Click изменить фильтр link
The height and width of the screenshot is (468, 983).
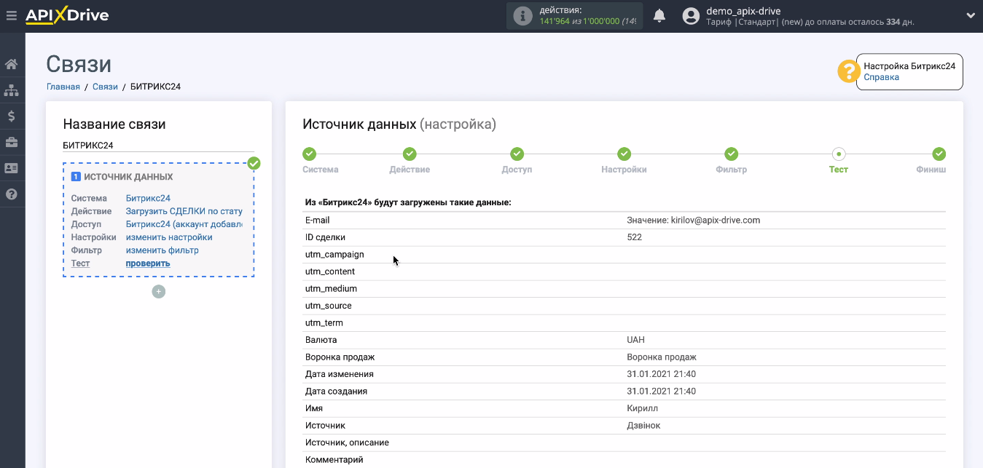click(x=162, y=250)
